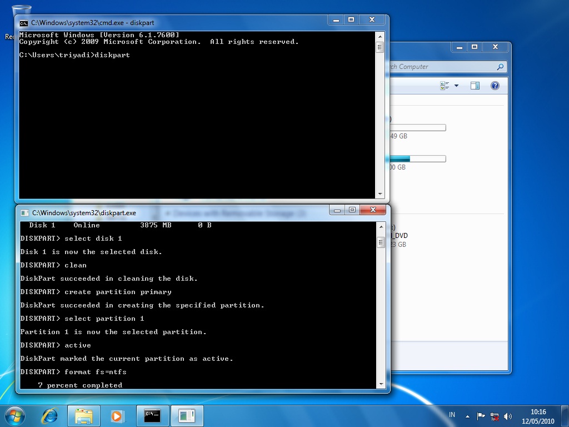The height and width of the screenshot is (427, 569).
Task: Click the Show desktop strip beside the clock
Action: [x=565, y=416]
